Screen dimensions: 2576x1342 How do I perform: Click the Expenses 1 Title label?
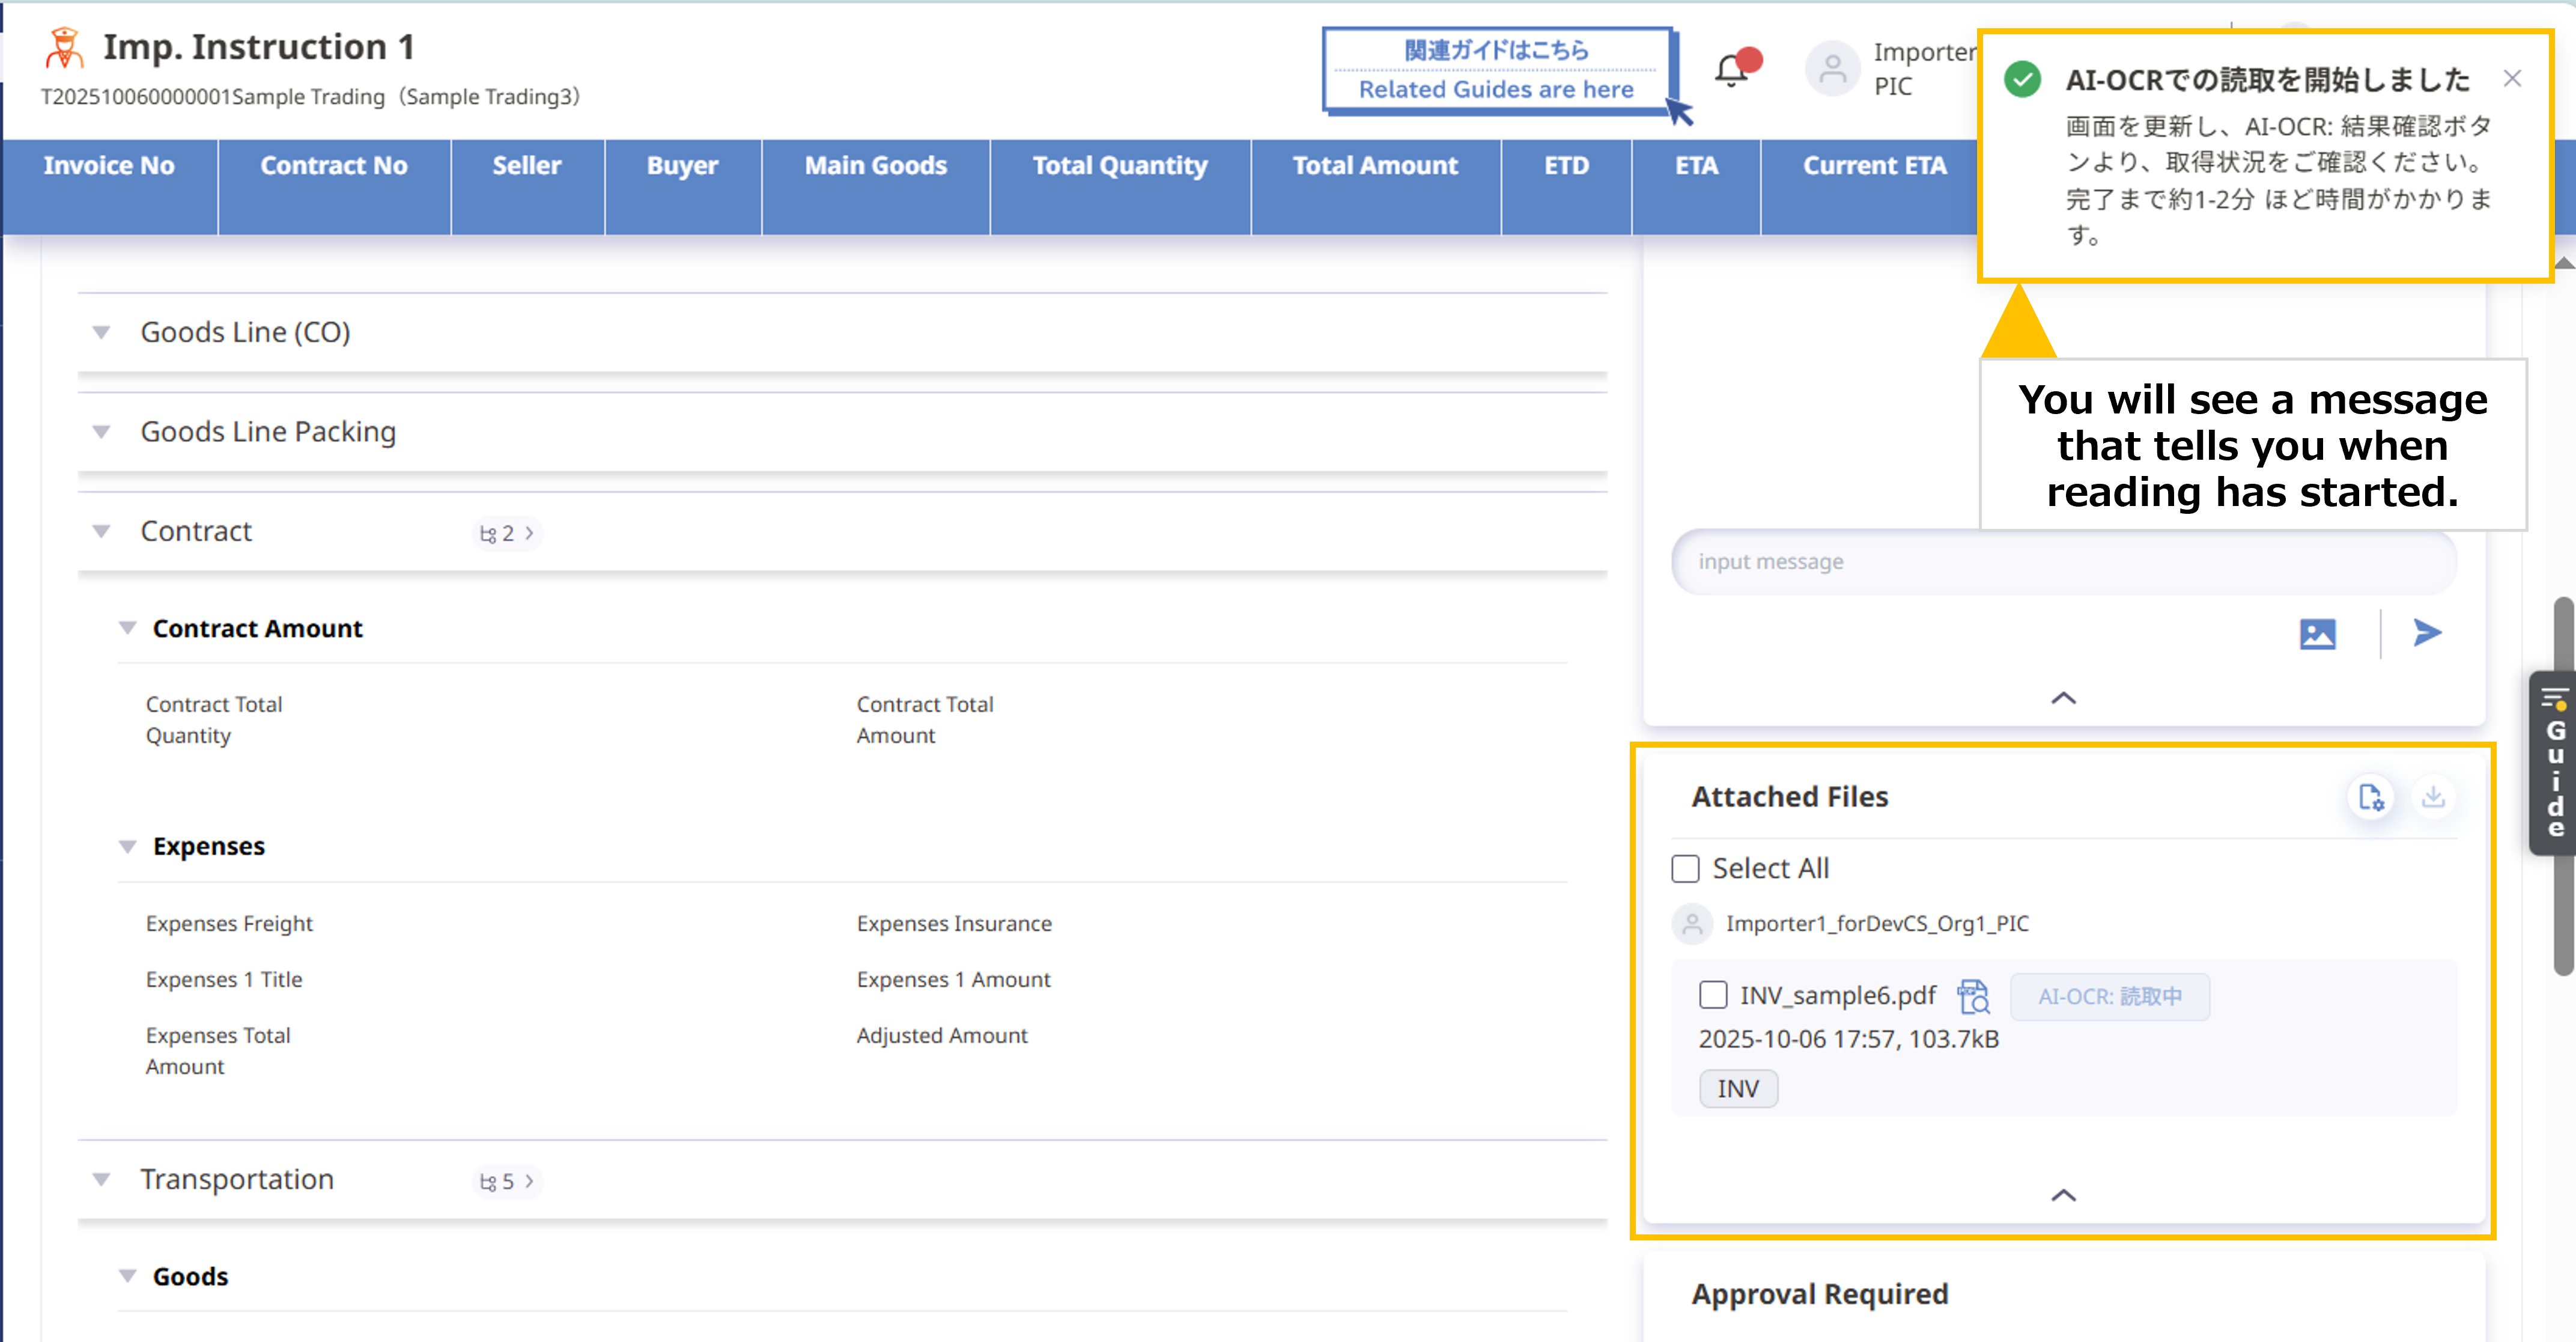coord(224,980)
